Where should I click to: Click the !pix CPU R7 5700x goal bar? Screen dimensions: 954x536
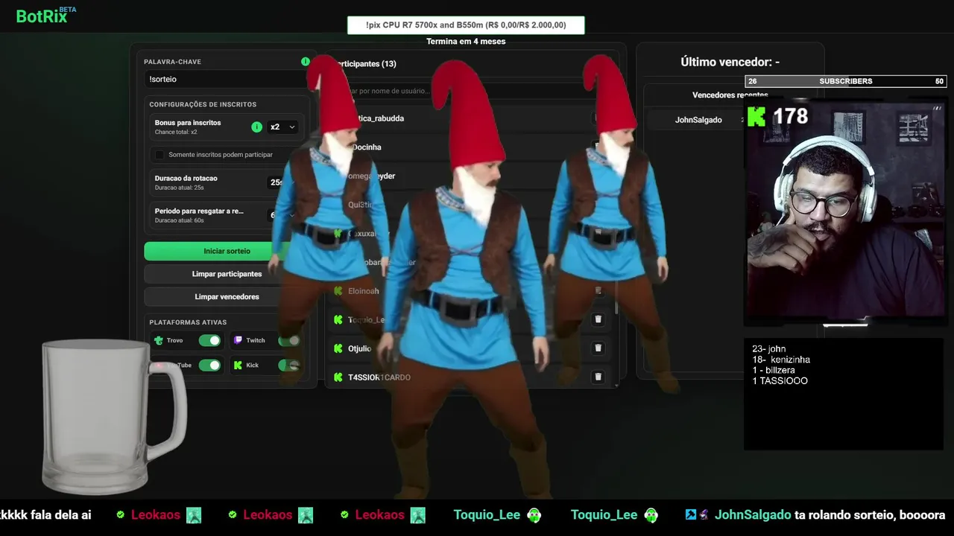point(466,25)
